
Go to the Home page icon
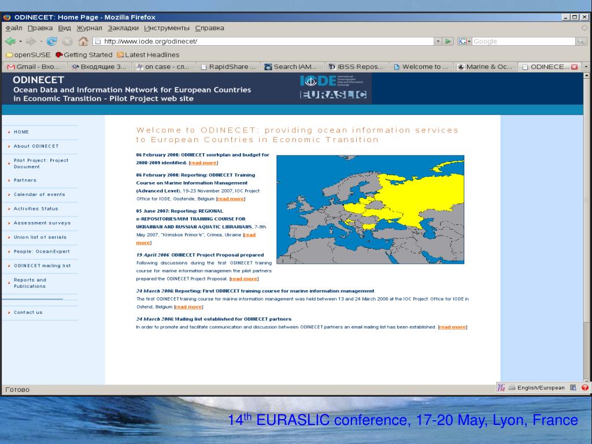(83, 41)
